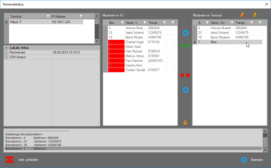271x168 pixels.
Task: Collapse the Lokale Infos section
Action: pos(6,48)
